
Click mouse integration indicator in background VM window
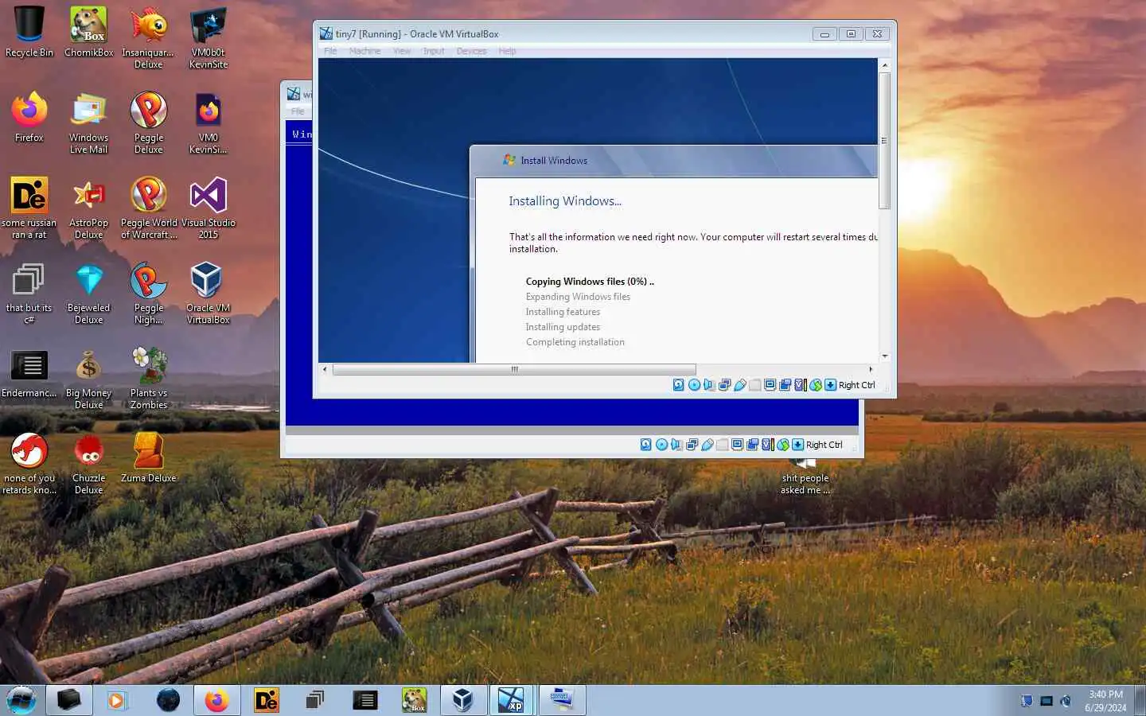pos(783,445)
